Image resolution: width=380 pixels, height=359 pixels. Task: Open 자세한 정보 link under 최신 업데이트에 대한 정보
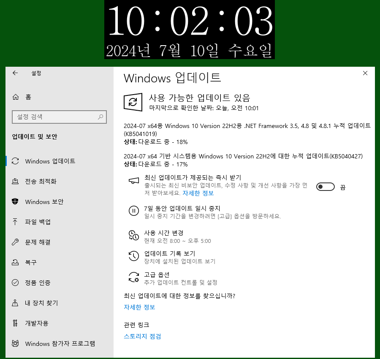(x=139, y=307)
